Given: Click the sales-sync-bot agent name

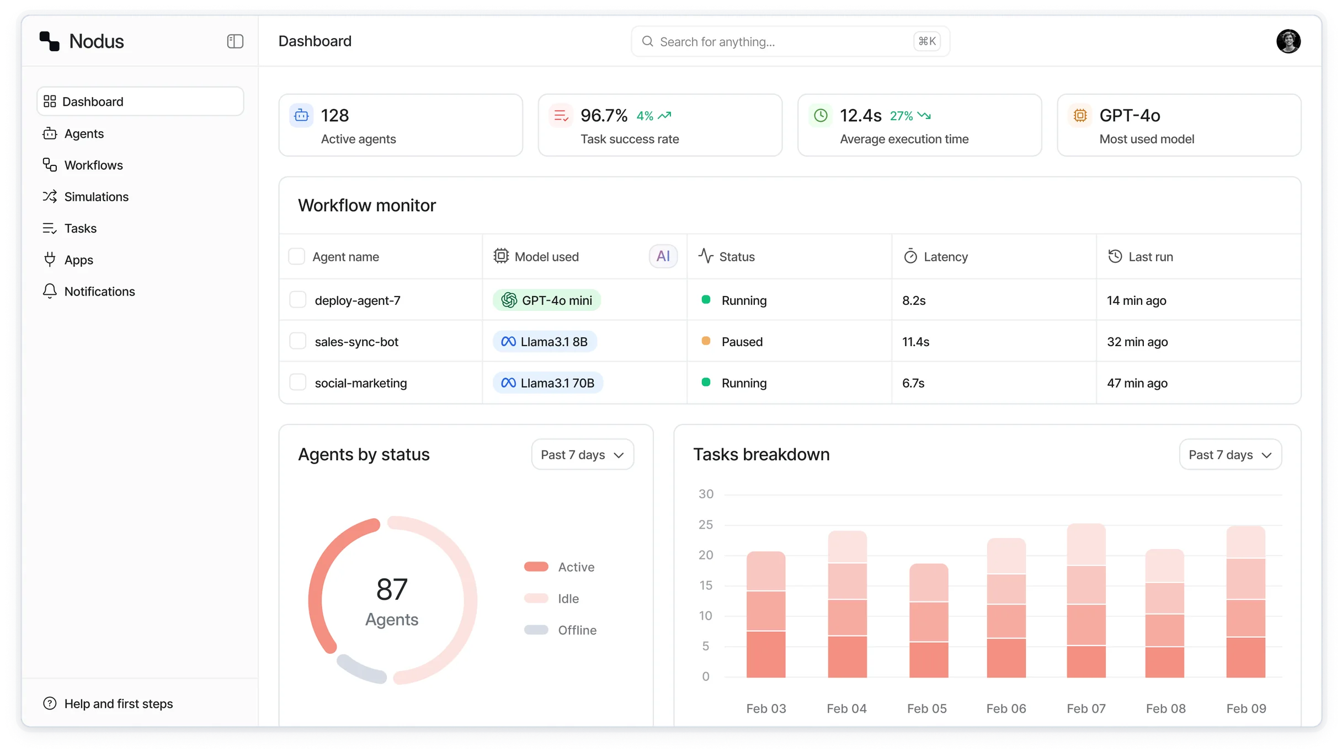Looking at the screenshot, I should click(x=356, y=342).
